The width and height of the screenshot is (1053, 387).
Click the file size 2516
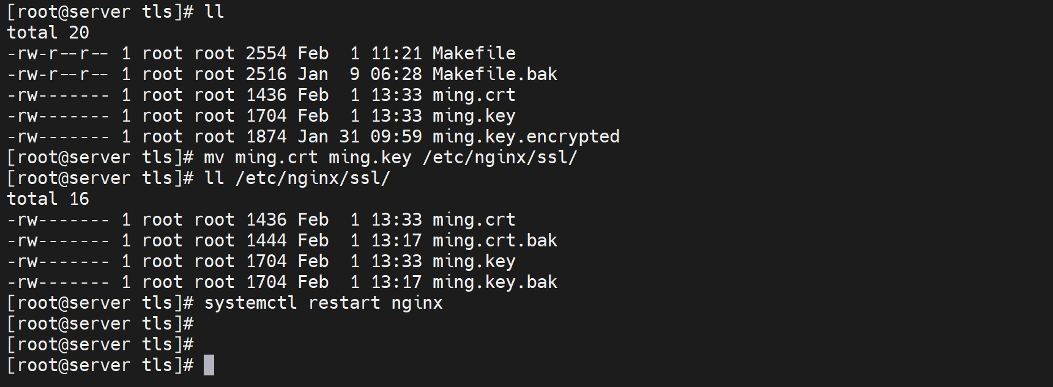[266, 74]
